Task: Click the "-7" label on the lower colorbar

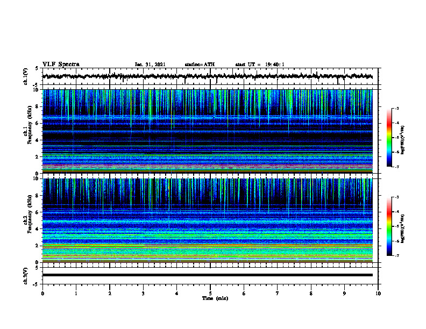Action: click(x=396, y=255)
